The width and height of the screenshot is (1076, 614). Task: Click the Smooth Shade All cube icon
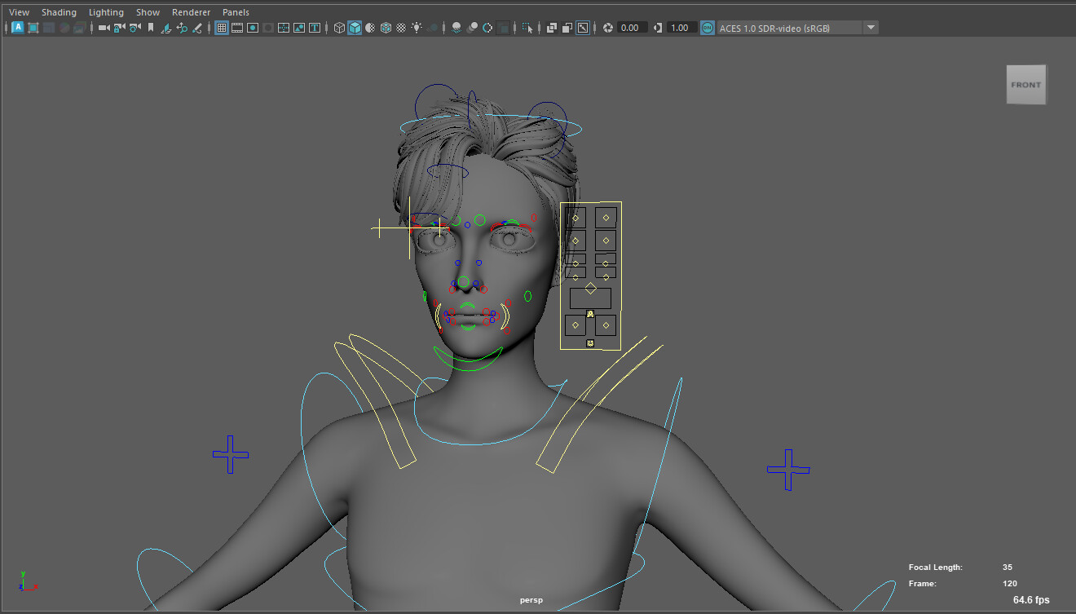tap(355, 28)
